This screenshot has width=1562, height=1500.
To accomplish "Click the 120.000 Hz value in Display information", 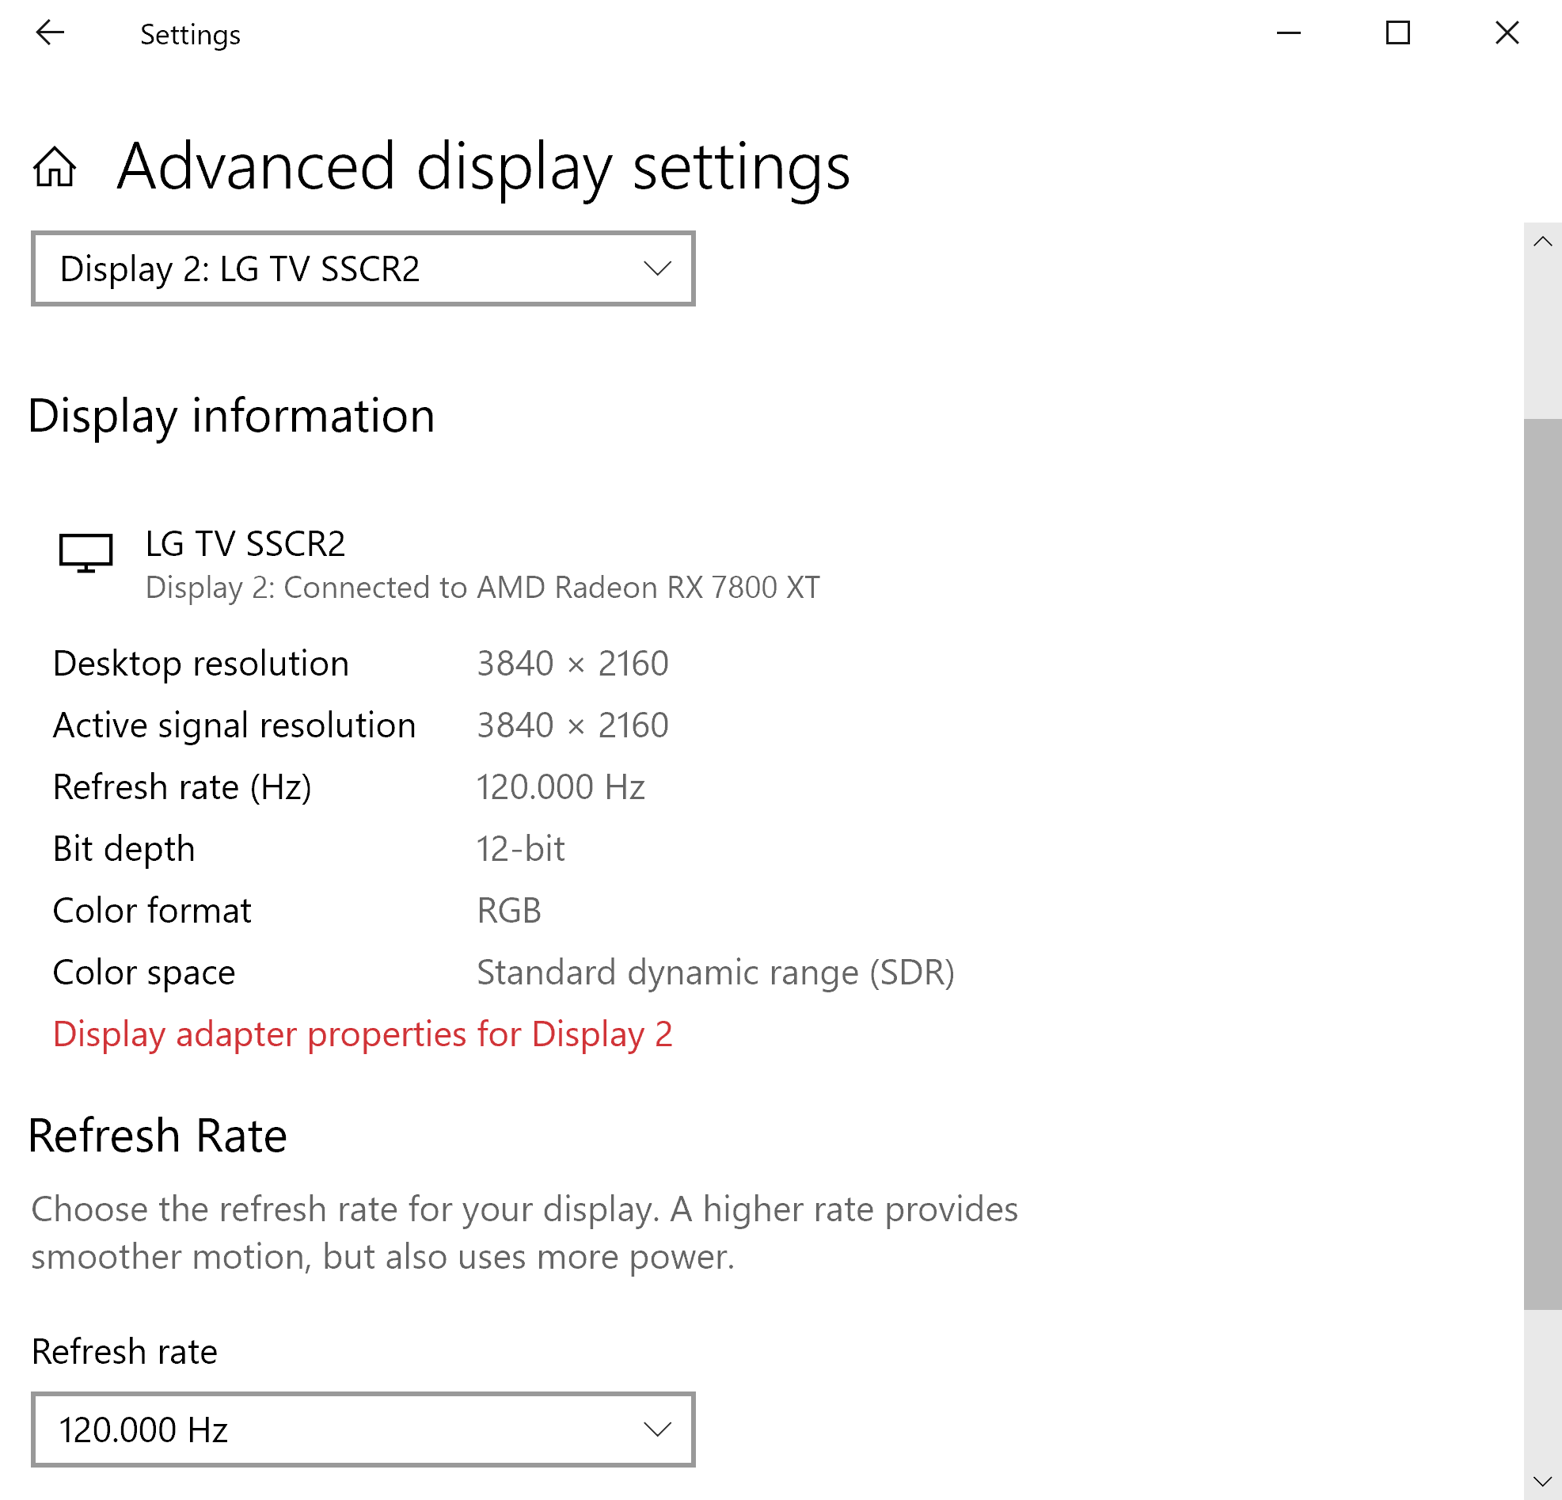I will [561, 787].
